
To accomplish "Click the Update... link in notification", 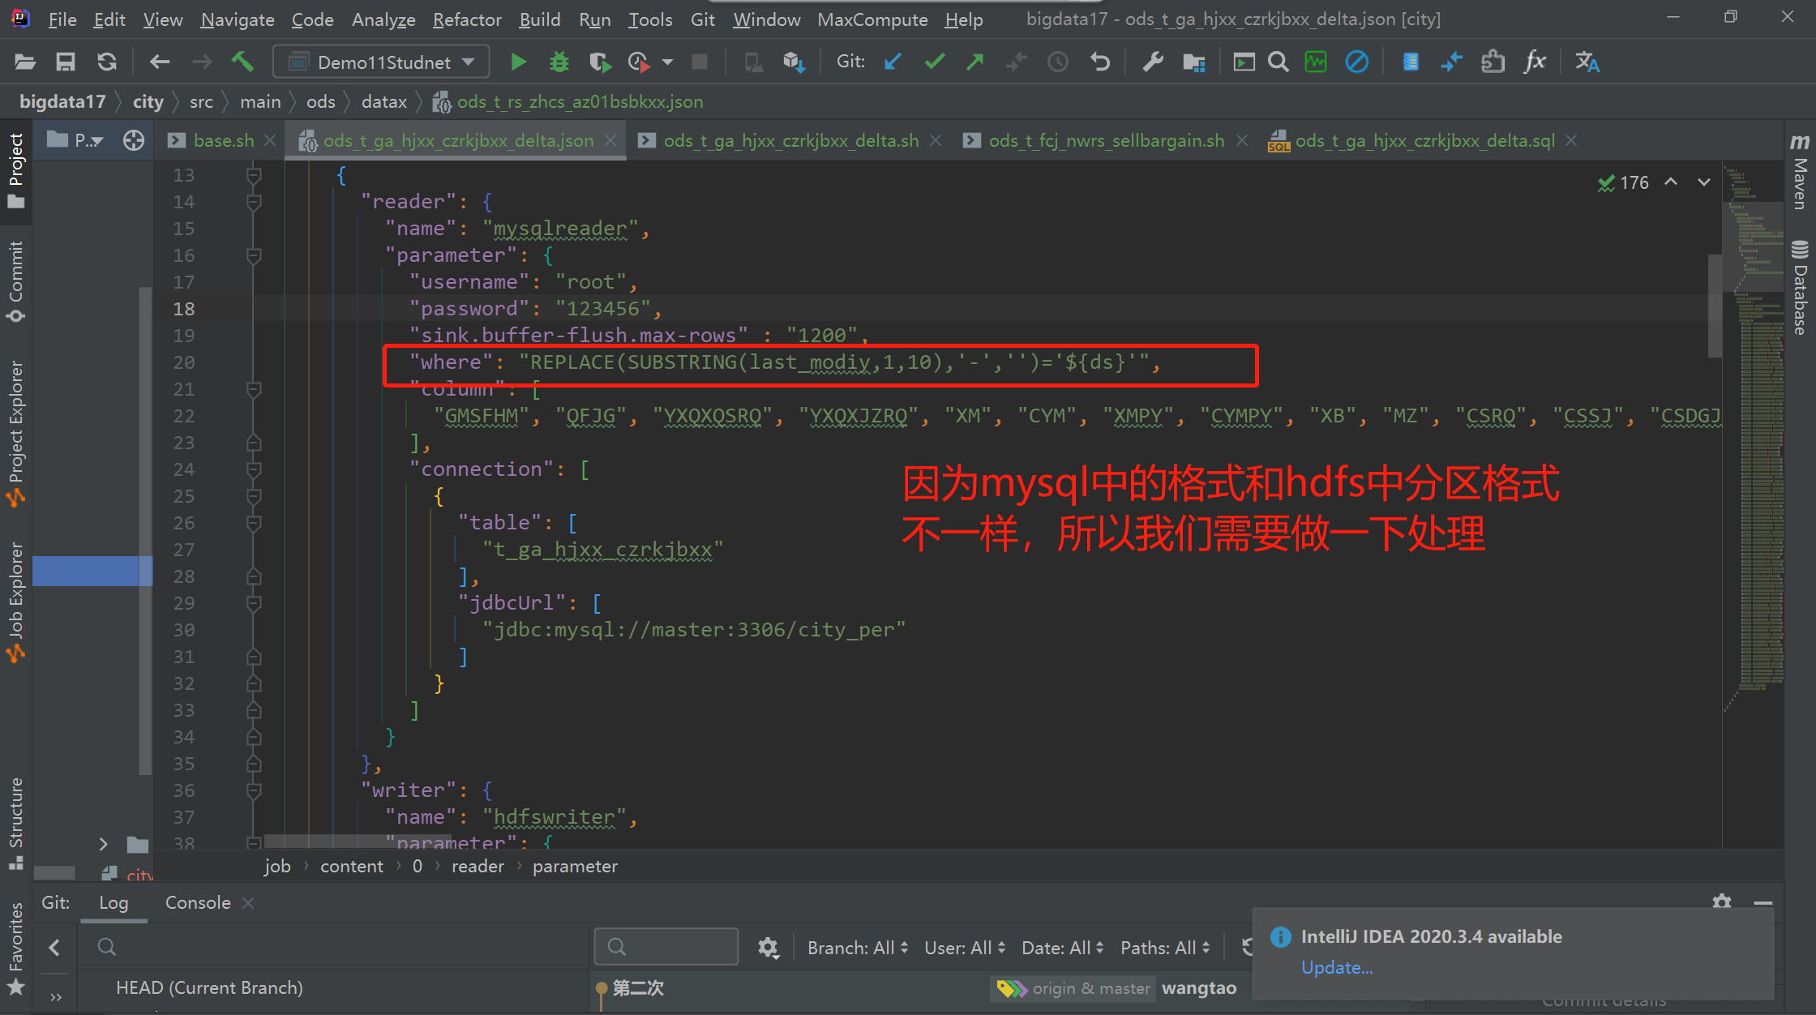I will click(x=1336, y=968).
